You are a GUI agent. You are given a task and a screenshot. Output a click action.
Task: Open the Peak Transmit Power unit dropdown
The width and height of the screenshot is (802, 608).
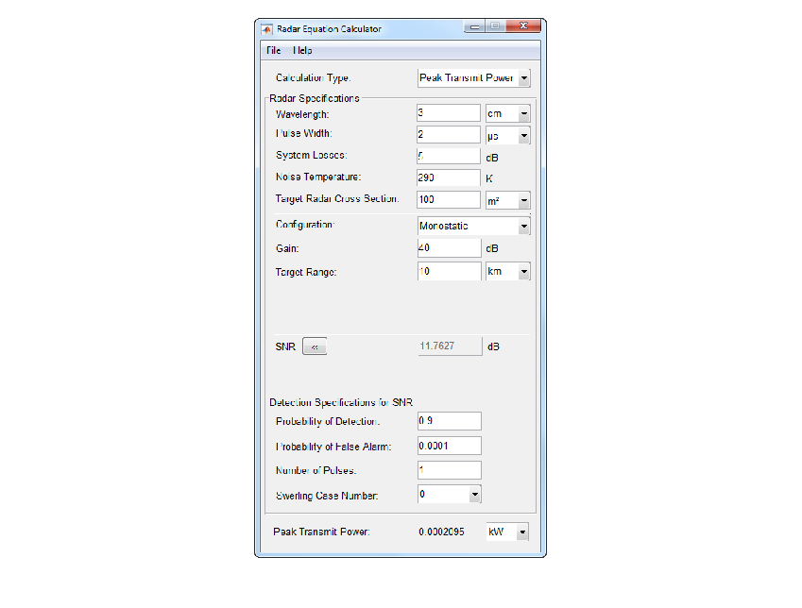507,532
